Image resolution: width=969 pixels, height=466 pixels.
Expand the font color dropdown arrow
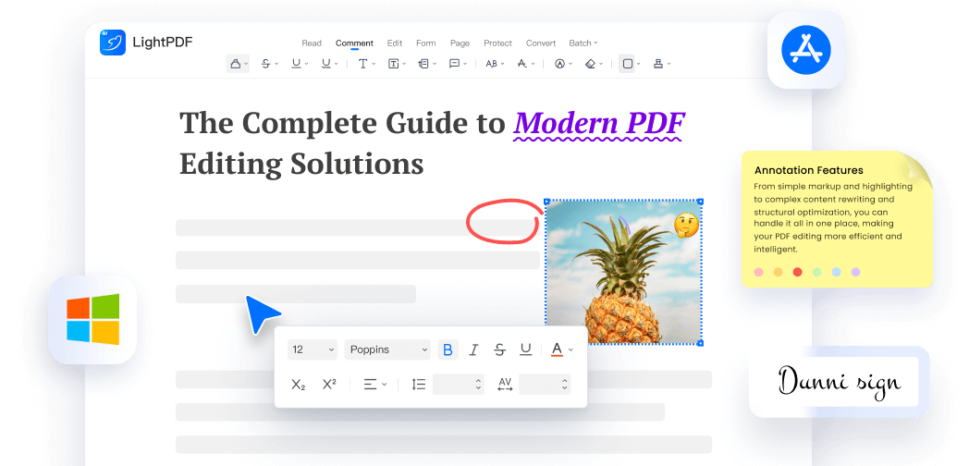pos(570,349)
